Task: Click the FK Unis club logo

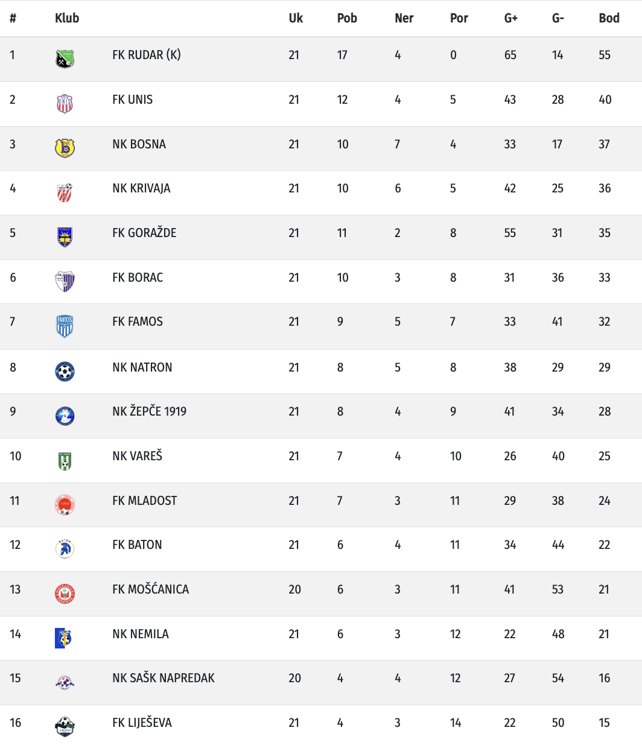Action: (x=65, y=104)
